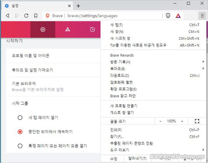Click the Brave Rewards triangle icon

click(178, 16)
